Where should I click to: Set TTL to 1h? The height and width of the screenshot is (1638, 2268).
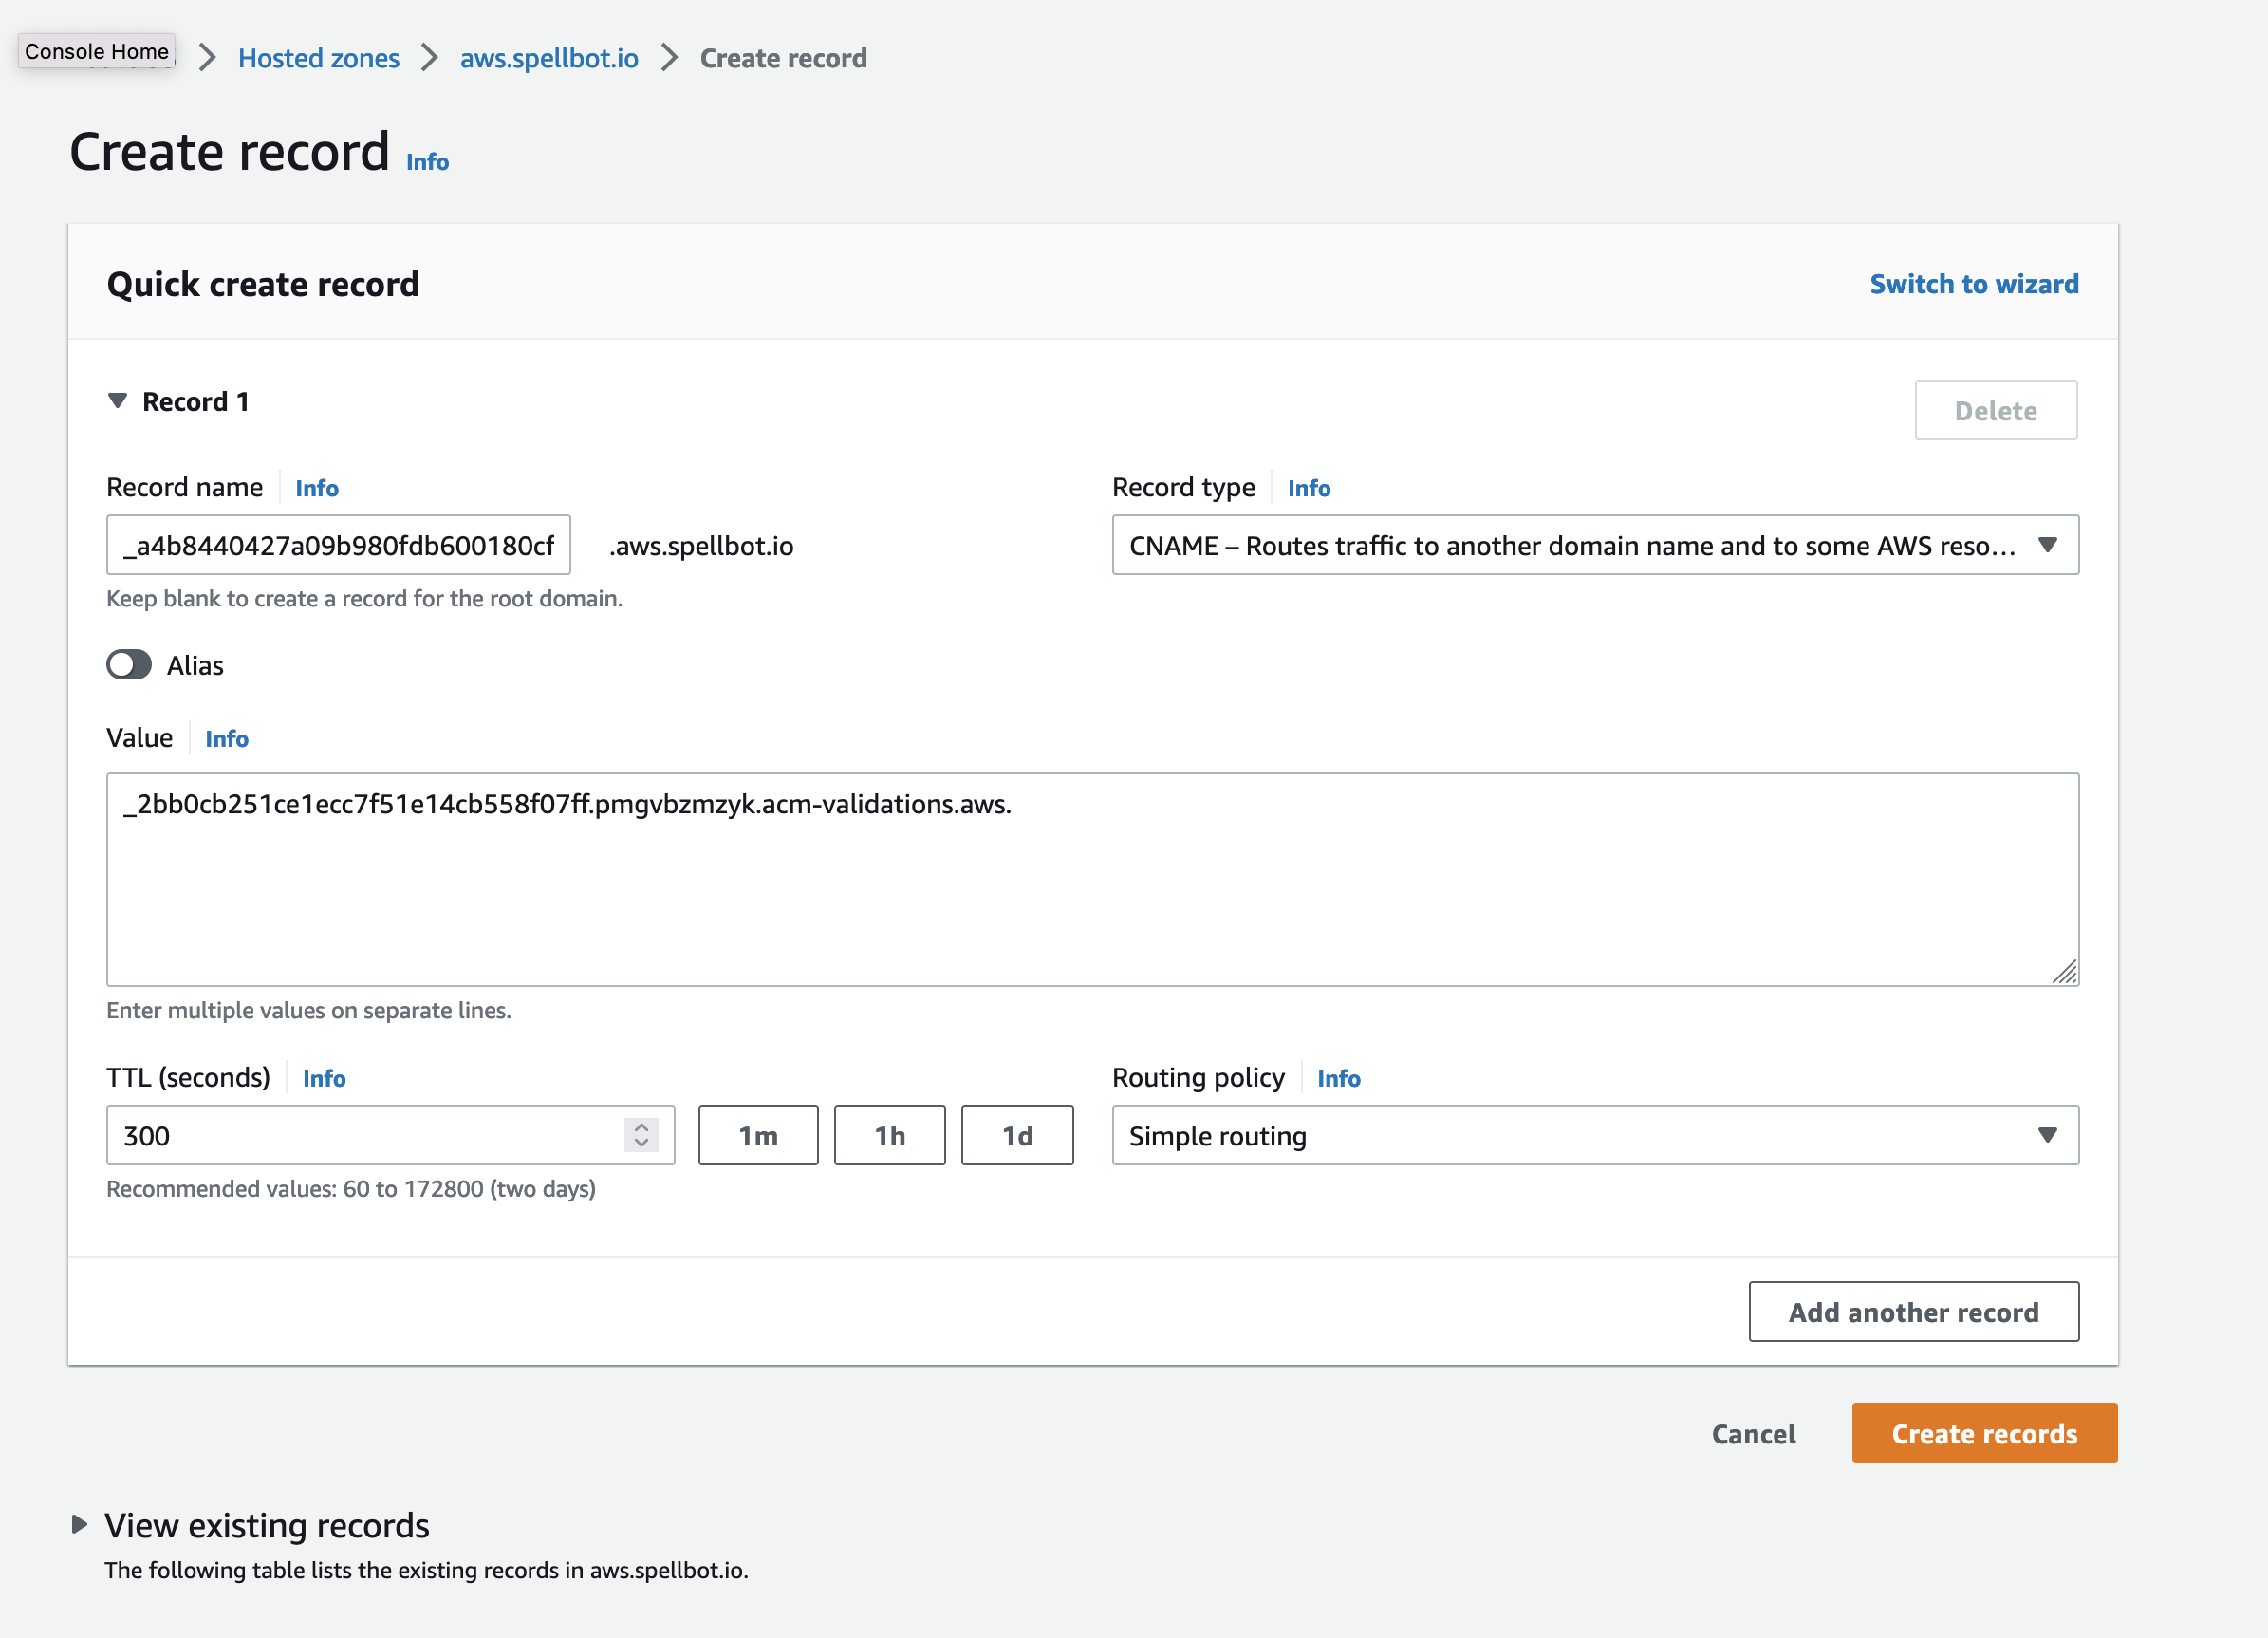(x=888, y=1135)
